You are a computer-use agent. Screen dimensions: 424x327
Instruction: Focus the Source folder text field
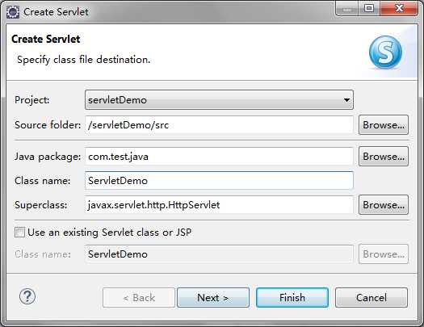tap(219, 125)
